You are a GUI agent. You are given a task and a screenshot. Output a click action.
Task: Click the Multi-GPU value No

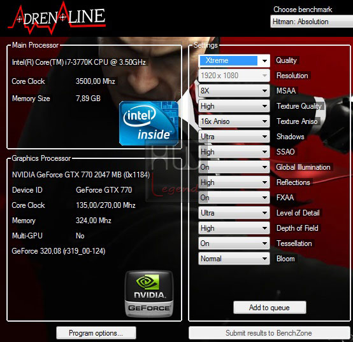point(80,236)
